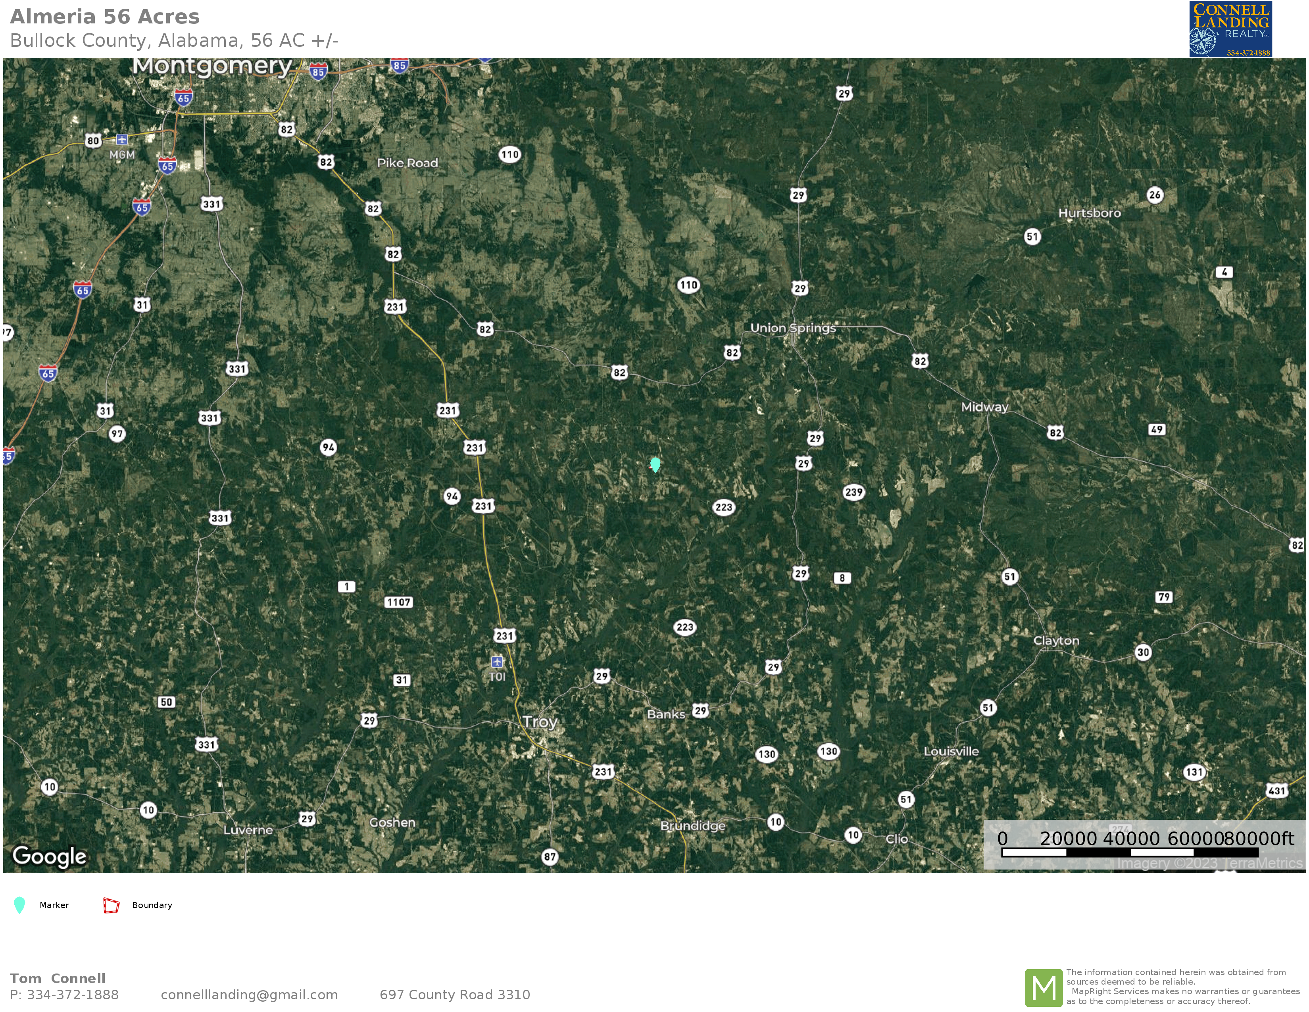Click the Union Springs town label
This screenshot has width=1309, height=1012.
(792, 328)
